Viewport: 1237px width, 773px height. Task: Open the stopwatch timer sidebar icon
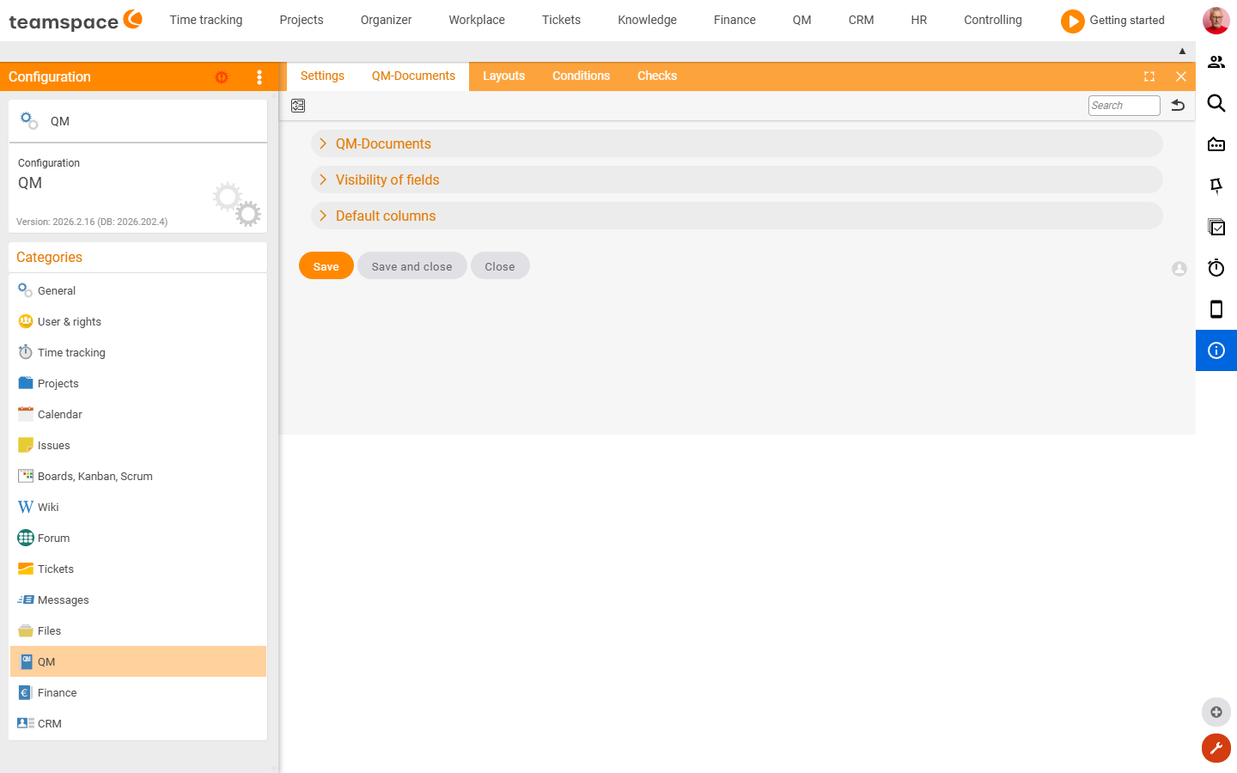pos(1216,268)
